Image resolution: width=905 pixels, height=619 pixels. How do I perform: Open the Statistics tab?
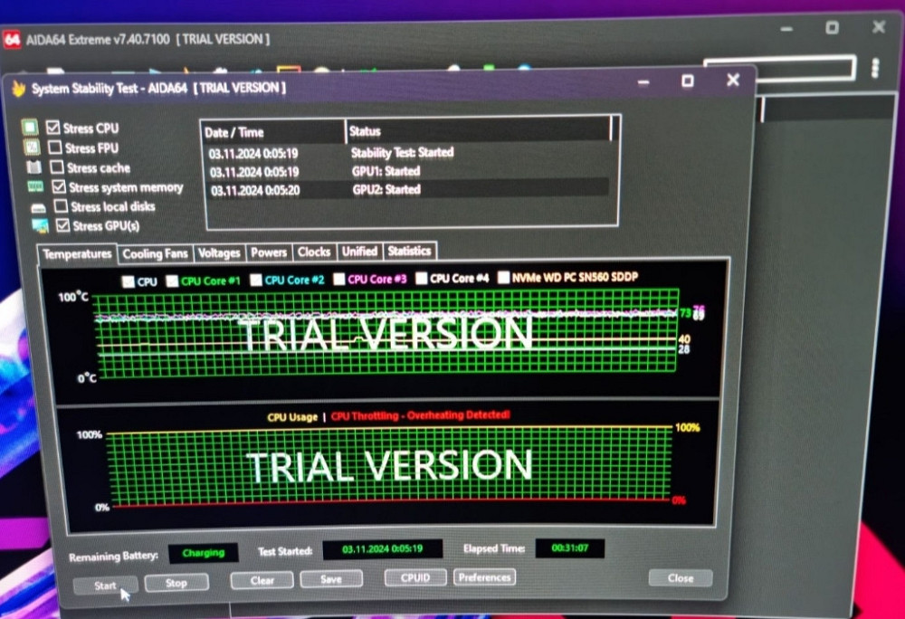(x=409, y=251)
